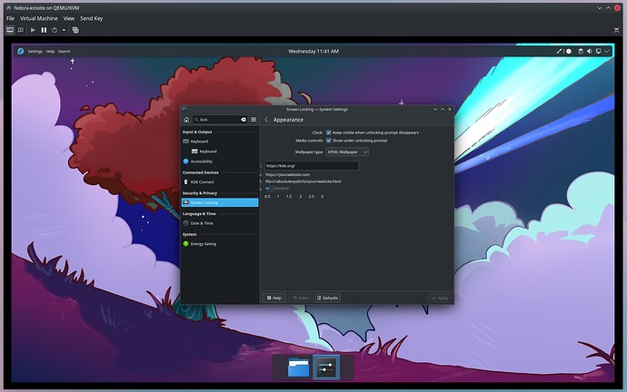627x392 pixels.
Task: Click the Help button
Action: click(274, 298)
